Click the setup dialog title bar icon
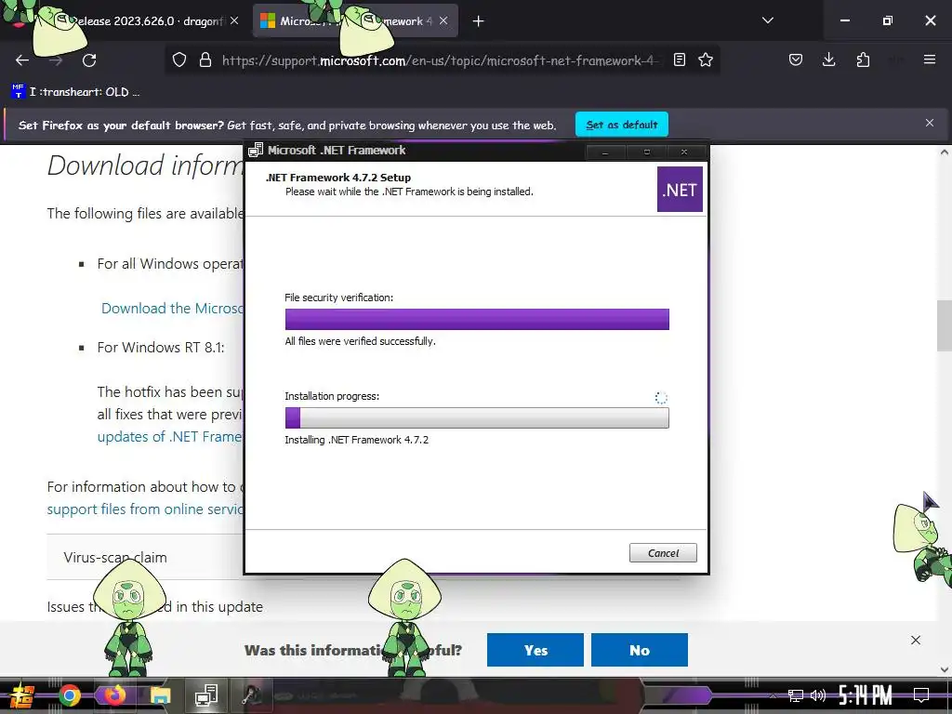Viewport: 952px width, 714px height. click(256, 151)
